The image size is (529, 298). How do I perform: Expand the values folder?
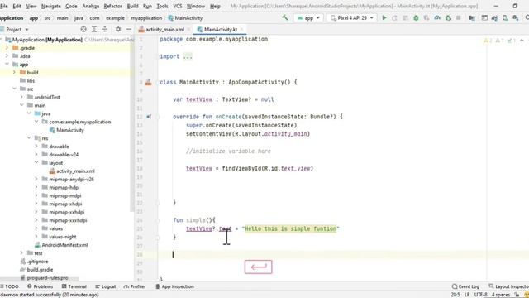pos(36,228)
